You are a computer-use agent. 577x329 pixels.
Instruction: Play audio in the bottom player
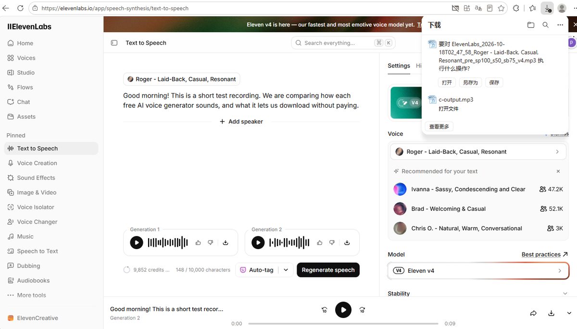(343, 310)
